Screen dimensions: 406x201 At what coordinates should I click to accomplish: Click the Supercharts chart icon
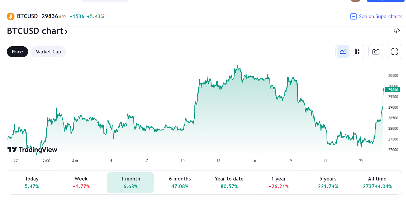(353, 16)
